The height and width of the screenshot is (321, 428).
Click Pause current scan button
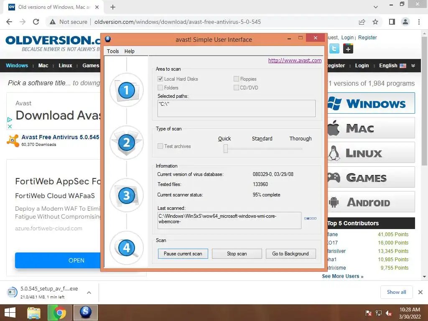[x=183, y=254]
